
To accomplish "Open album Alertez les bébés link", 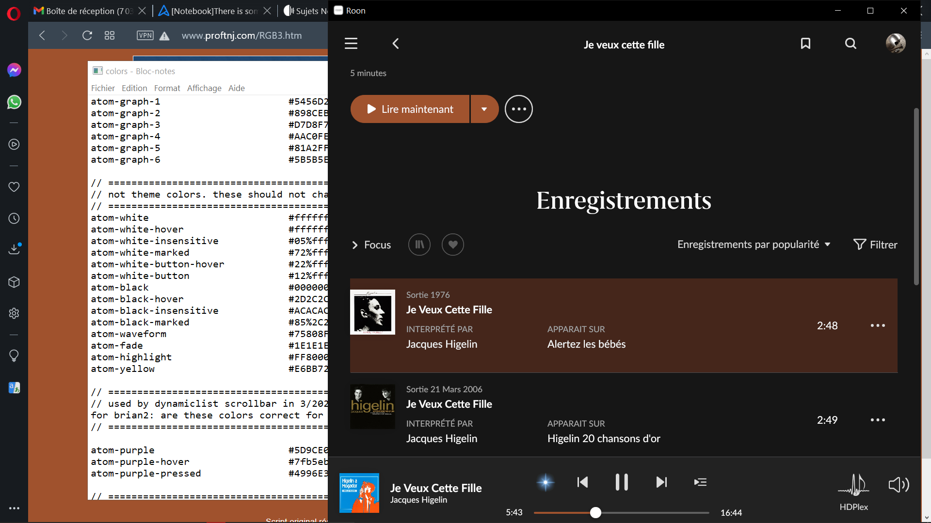I will 586,344.
